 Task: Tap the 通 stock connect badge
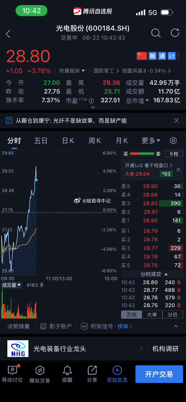click(x=162, y=56)
